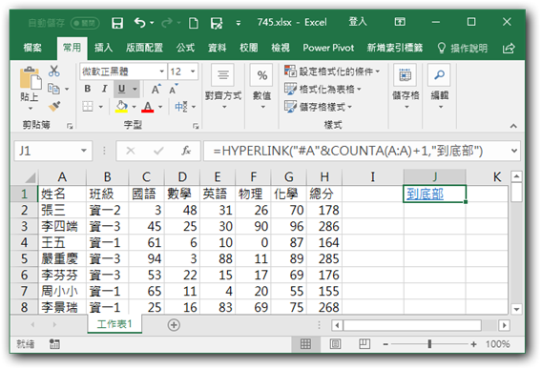Click the Cut scissors icon
This screenshot has width=541, height=369.
53,72
